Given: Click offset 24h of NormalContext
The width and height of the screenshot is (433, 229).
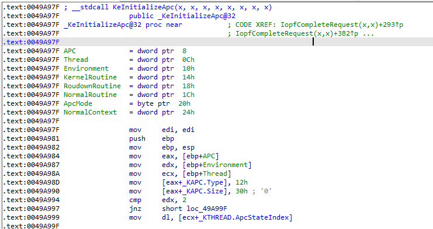Looking at the screenshot, I should 188,112.
